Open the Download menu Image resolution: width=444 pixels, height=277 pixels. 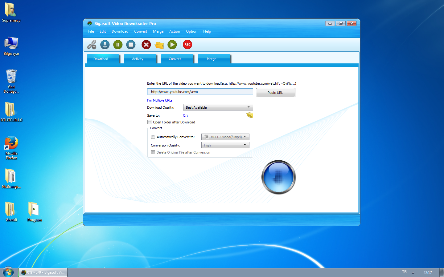pos(120,31)
